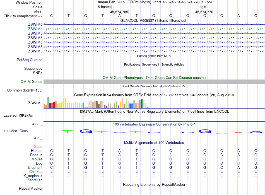This screenshot has width=265, height=195.
Task: Click the 45,574,770 ruler position
Action: pos(204,12)
